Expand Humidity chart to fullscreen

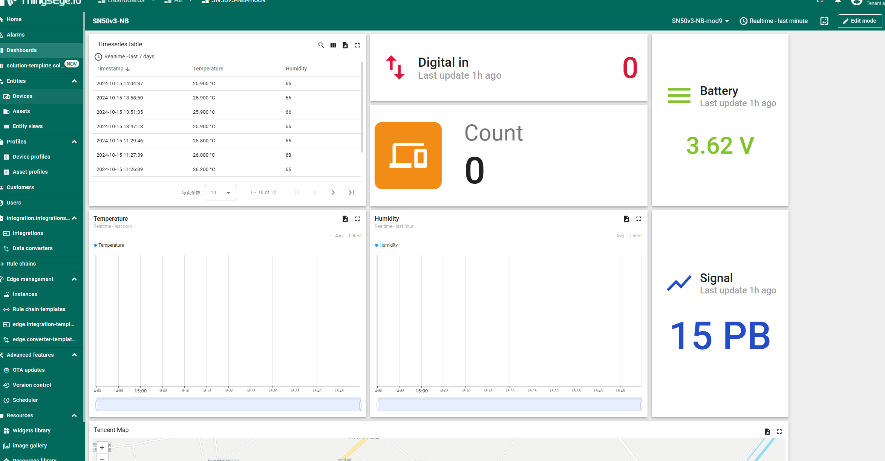coord(638,219)
